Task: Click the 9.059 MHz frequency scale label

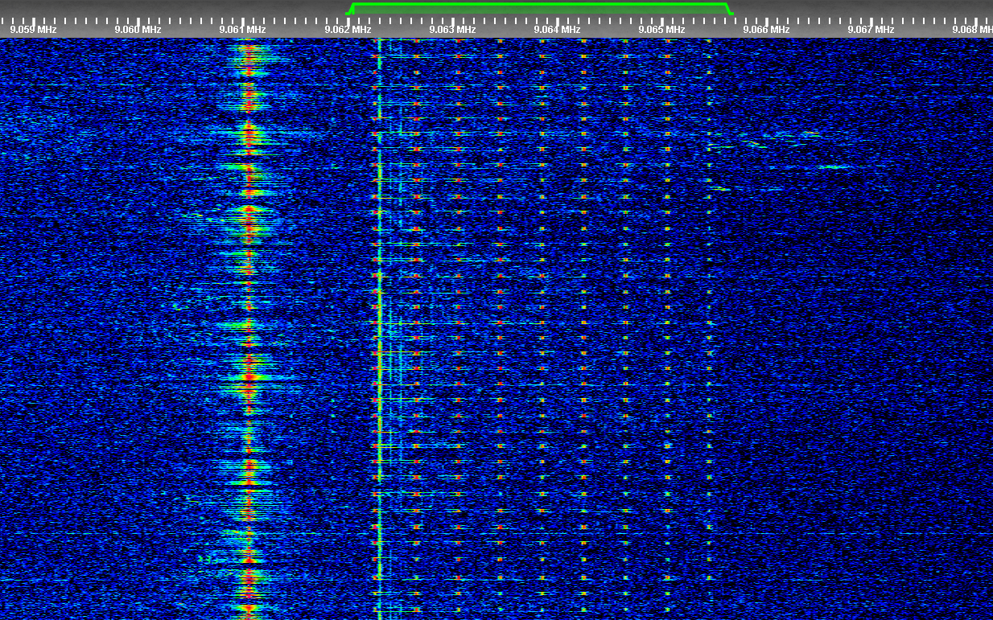Action: pyautogui.click(x=33, y=30)
